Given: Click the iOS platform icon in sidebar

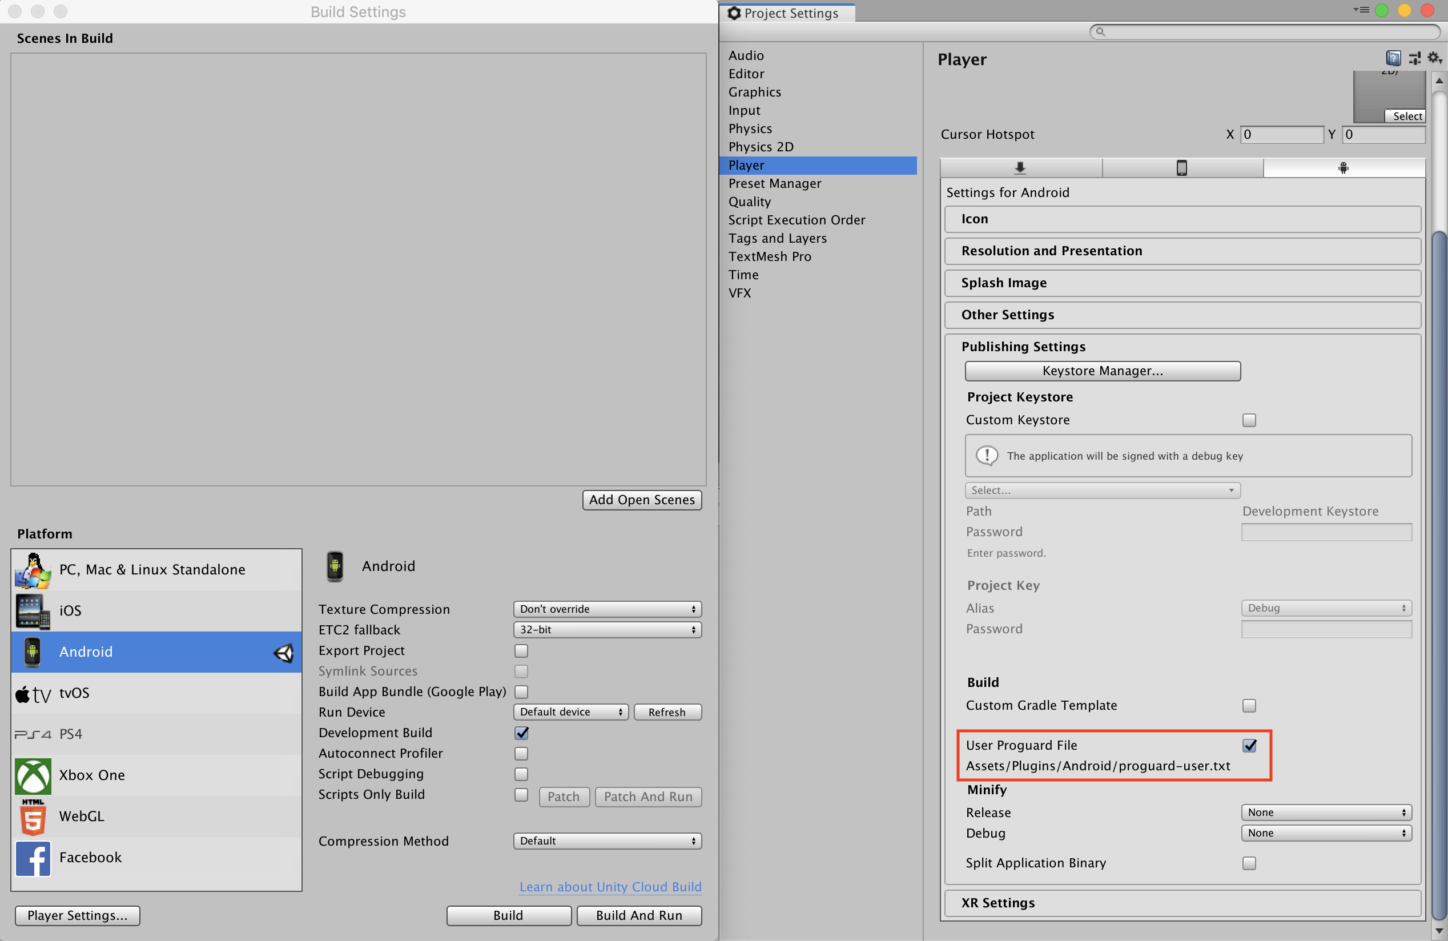Looking at the screenshot, I should coord(31,610).
